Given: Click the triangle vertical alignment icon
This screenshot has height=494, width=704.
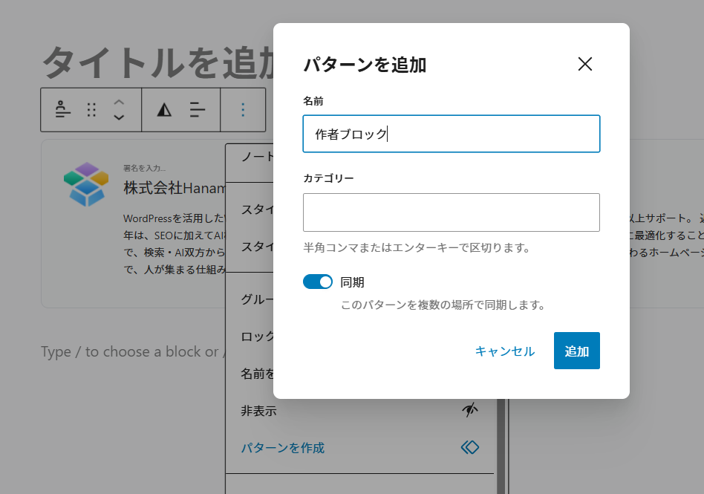Looking at the screenshot, I should (164, 110).
